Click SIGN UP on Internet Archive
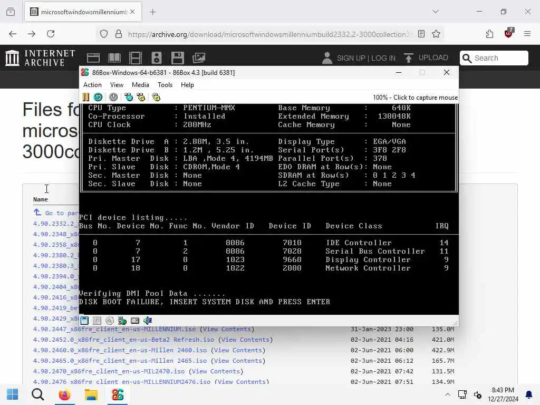 [x=351, y=58]
